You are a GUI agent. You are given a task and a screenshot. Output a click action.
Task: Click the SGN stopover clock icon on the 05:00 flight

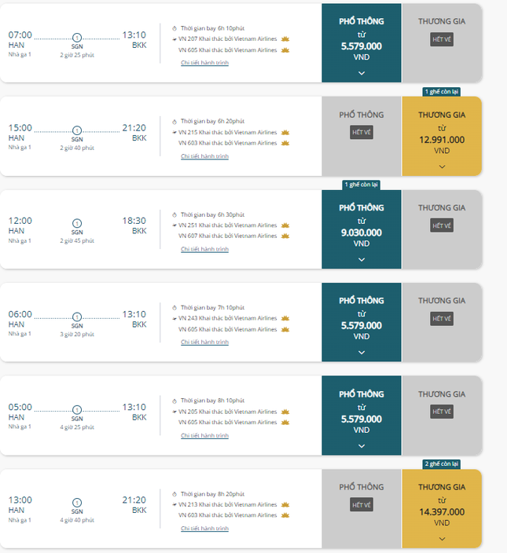(77, 410)
